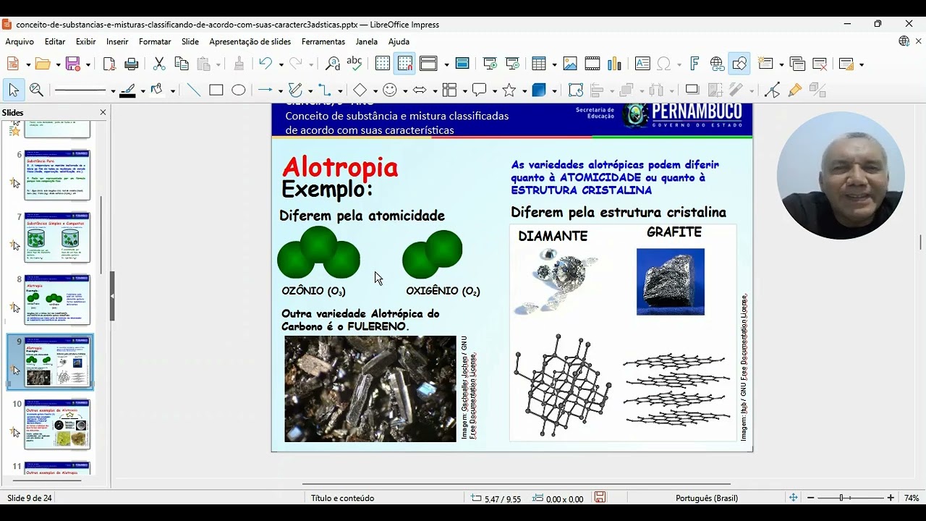
Task: Open the New document dropdown arrow
Action: point(27,64)
